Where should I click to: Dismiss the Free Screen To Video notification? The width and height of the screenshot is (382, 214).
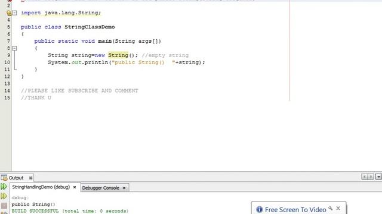tap(338, 208)
